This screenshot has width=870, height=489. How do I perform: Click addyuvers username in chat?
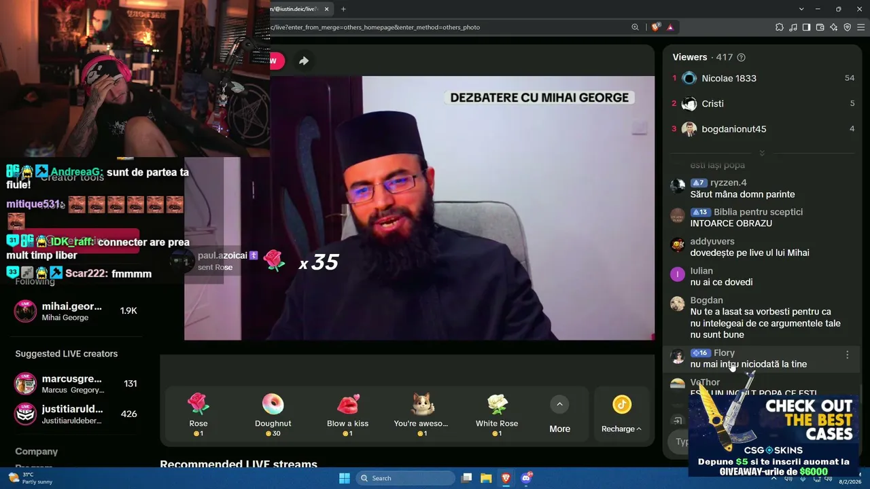[712, 241]
